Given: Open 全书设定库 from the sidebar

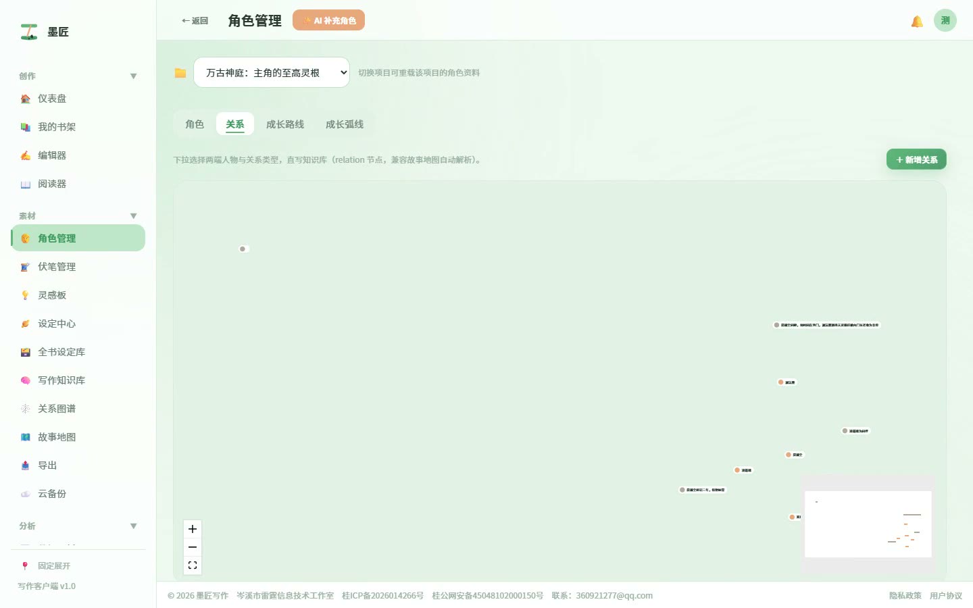Looking at the screenshot, I should click(x=78, y=352).
